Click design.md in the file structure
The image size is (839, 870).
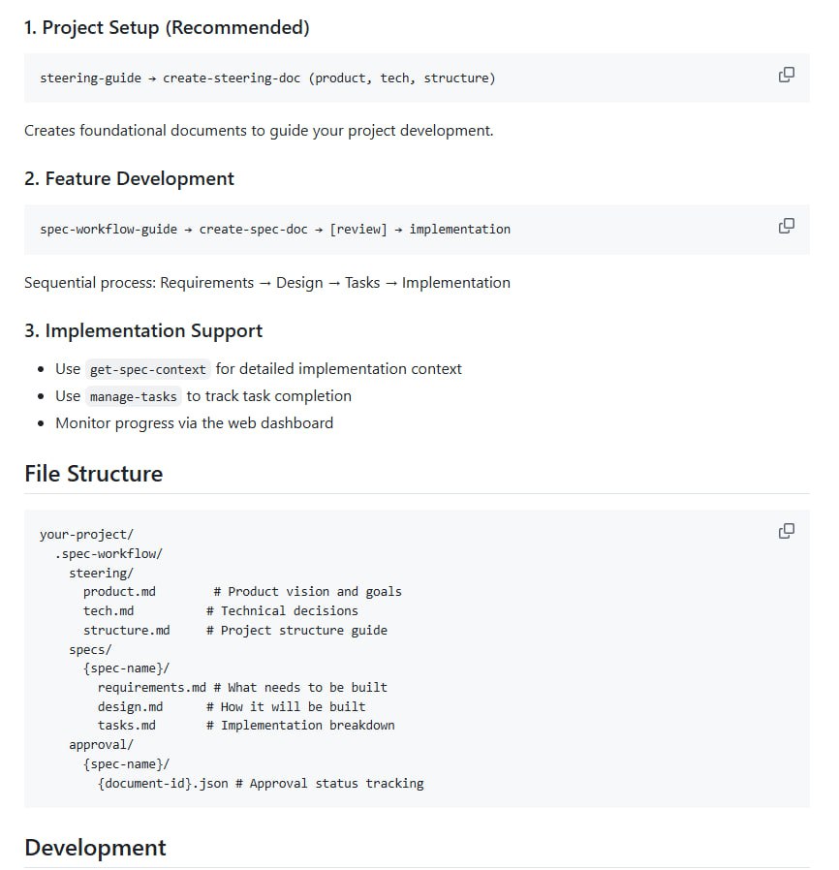130,707
